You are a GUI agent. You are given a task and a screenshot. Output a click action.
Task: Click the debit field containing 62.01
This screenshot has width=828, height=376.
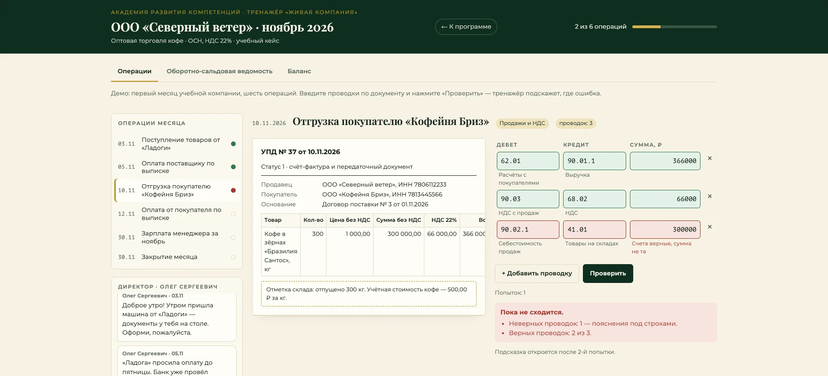[528, 161]
